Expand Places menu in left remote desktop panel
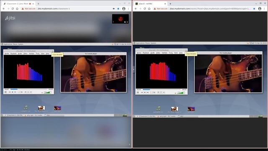The image size is (268, 151). point(15,44)
